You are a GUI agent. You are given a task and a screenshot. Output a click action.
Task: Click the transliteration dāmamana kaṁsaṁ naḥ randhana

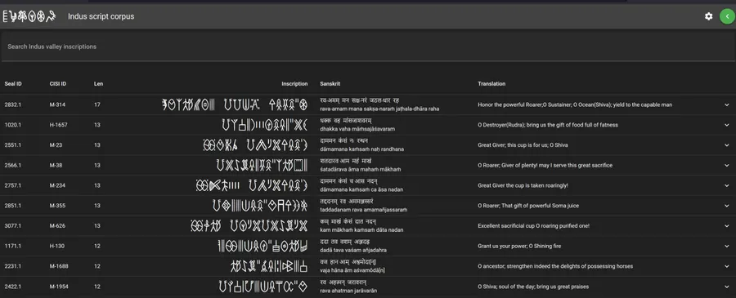coord(362,149)
